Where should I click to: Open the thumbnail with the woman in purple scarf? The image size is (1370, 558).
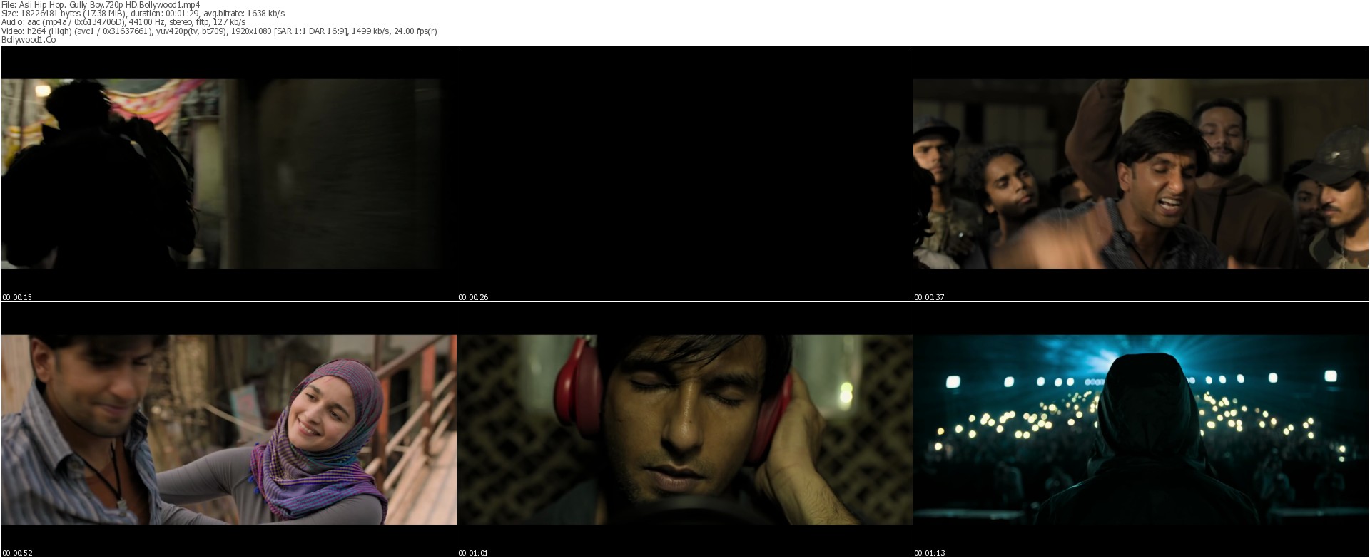tap(228, 430)
